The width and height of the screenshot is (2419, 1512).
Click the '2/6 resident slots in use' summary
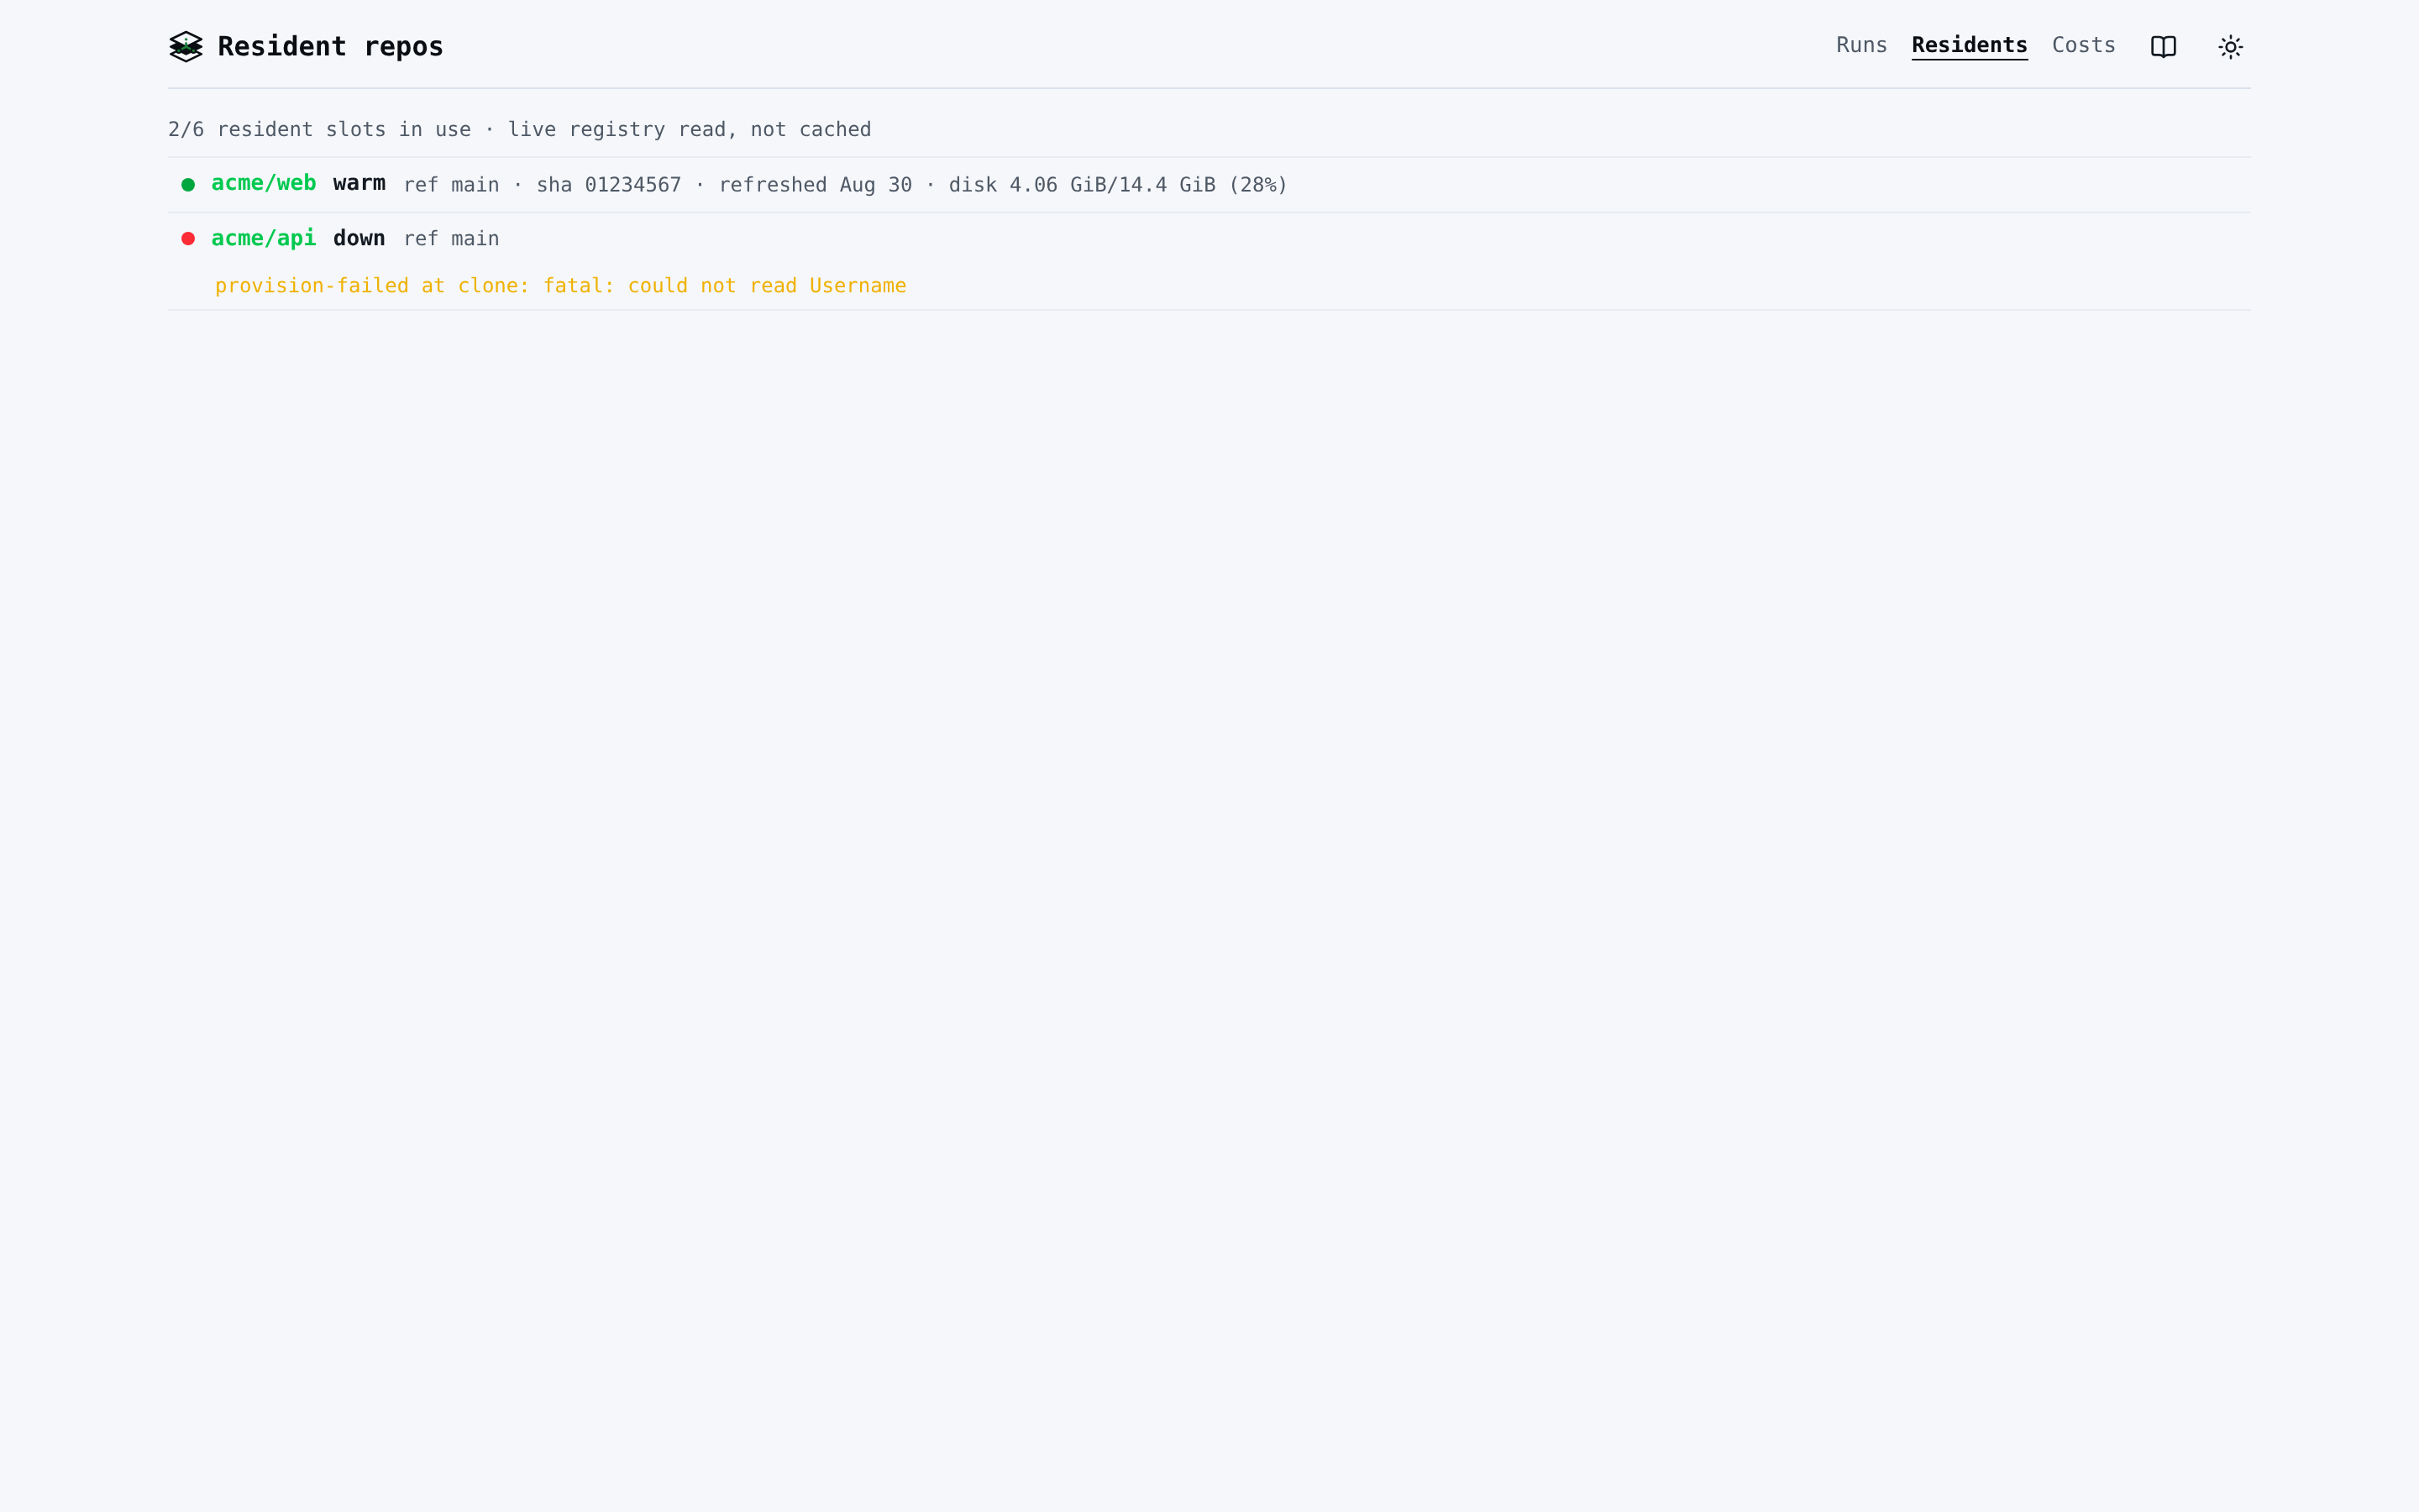pos(319,130)
